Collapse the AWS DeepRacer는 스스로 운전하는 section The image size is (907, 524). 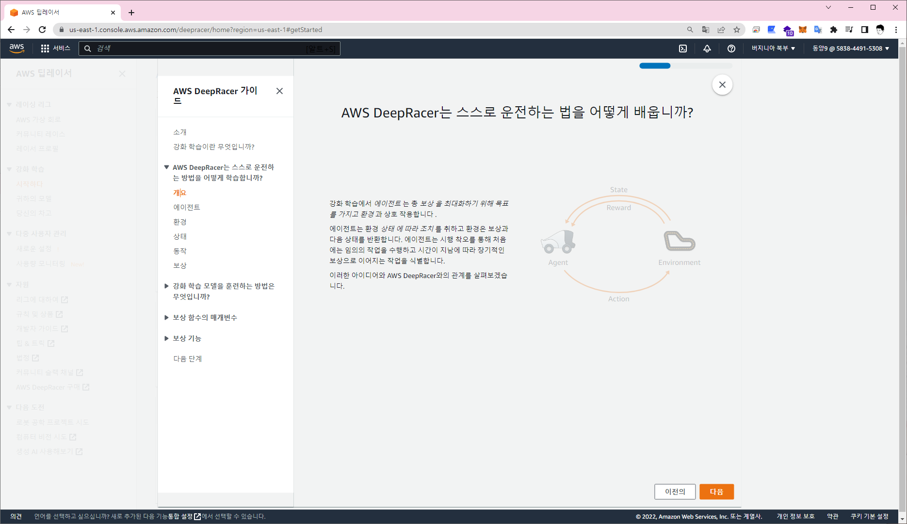click(166, 167)
